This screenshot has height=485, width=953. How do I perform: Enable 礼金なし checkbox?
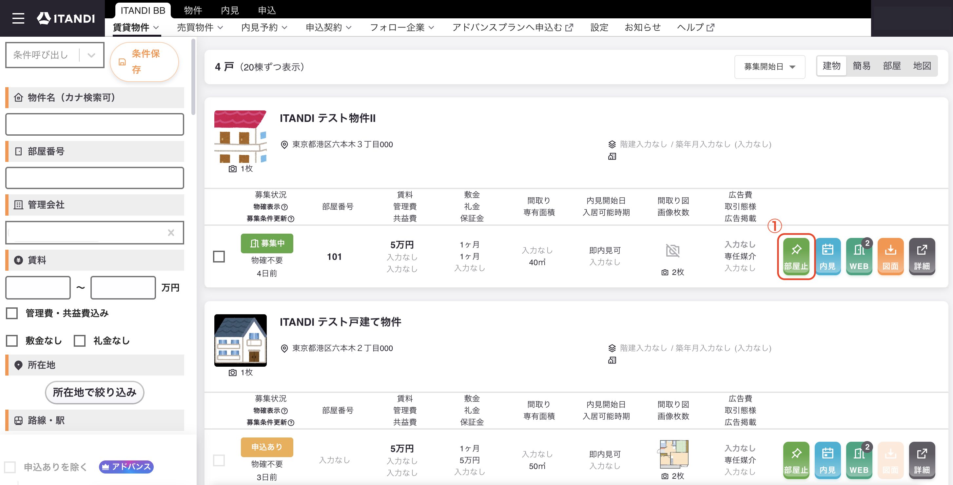[x=80, y=340]
